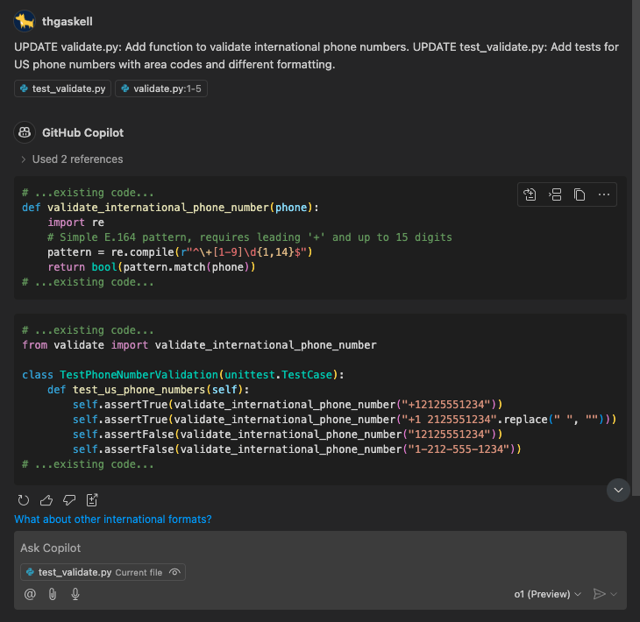This screenshot has width=640, height=622.
Task: Open the validate.py:1-5 reference chip
Action: pyautogui.click(x=161, y=88)
